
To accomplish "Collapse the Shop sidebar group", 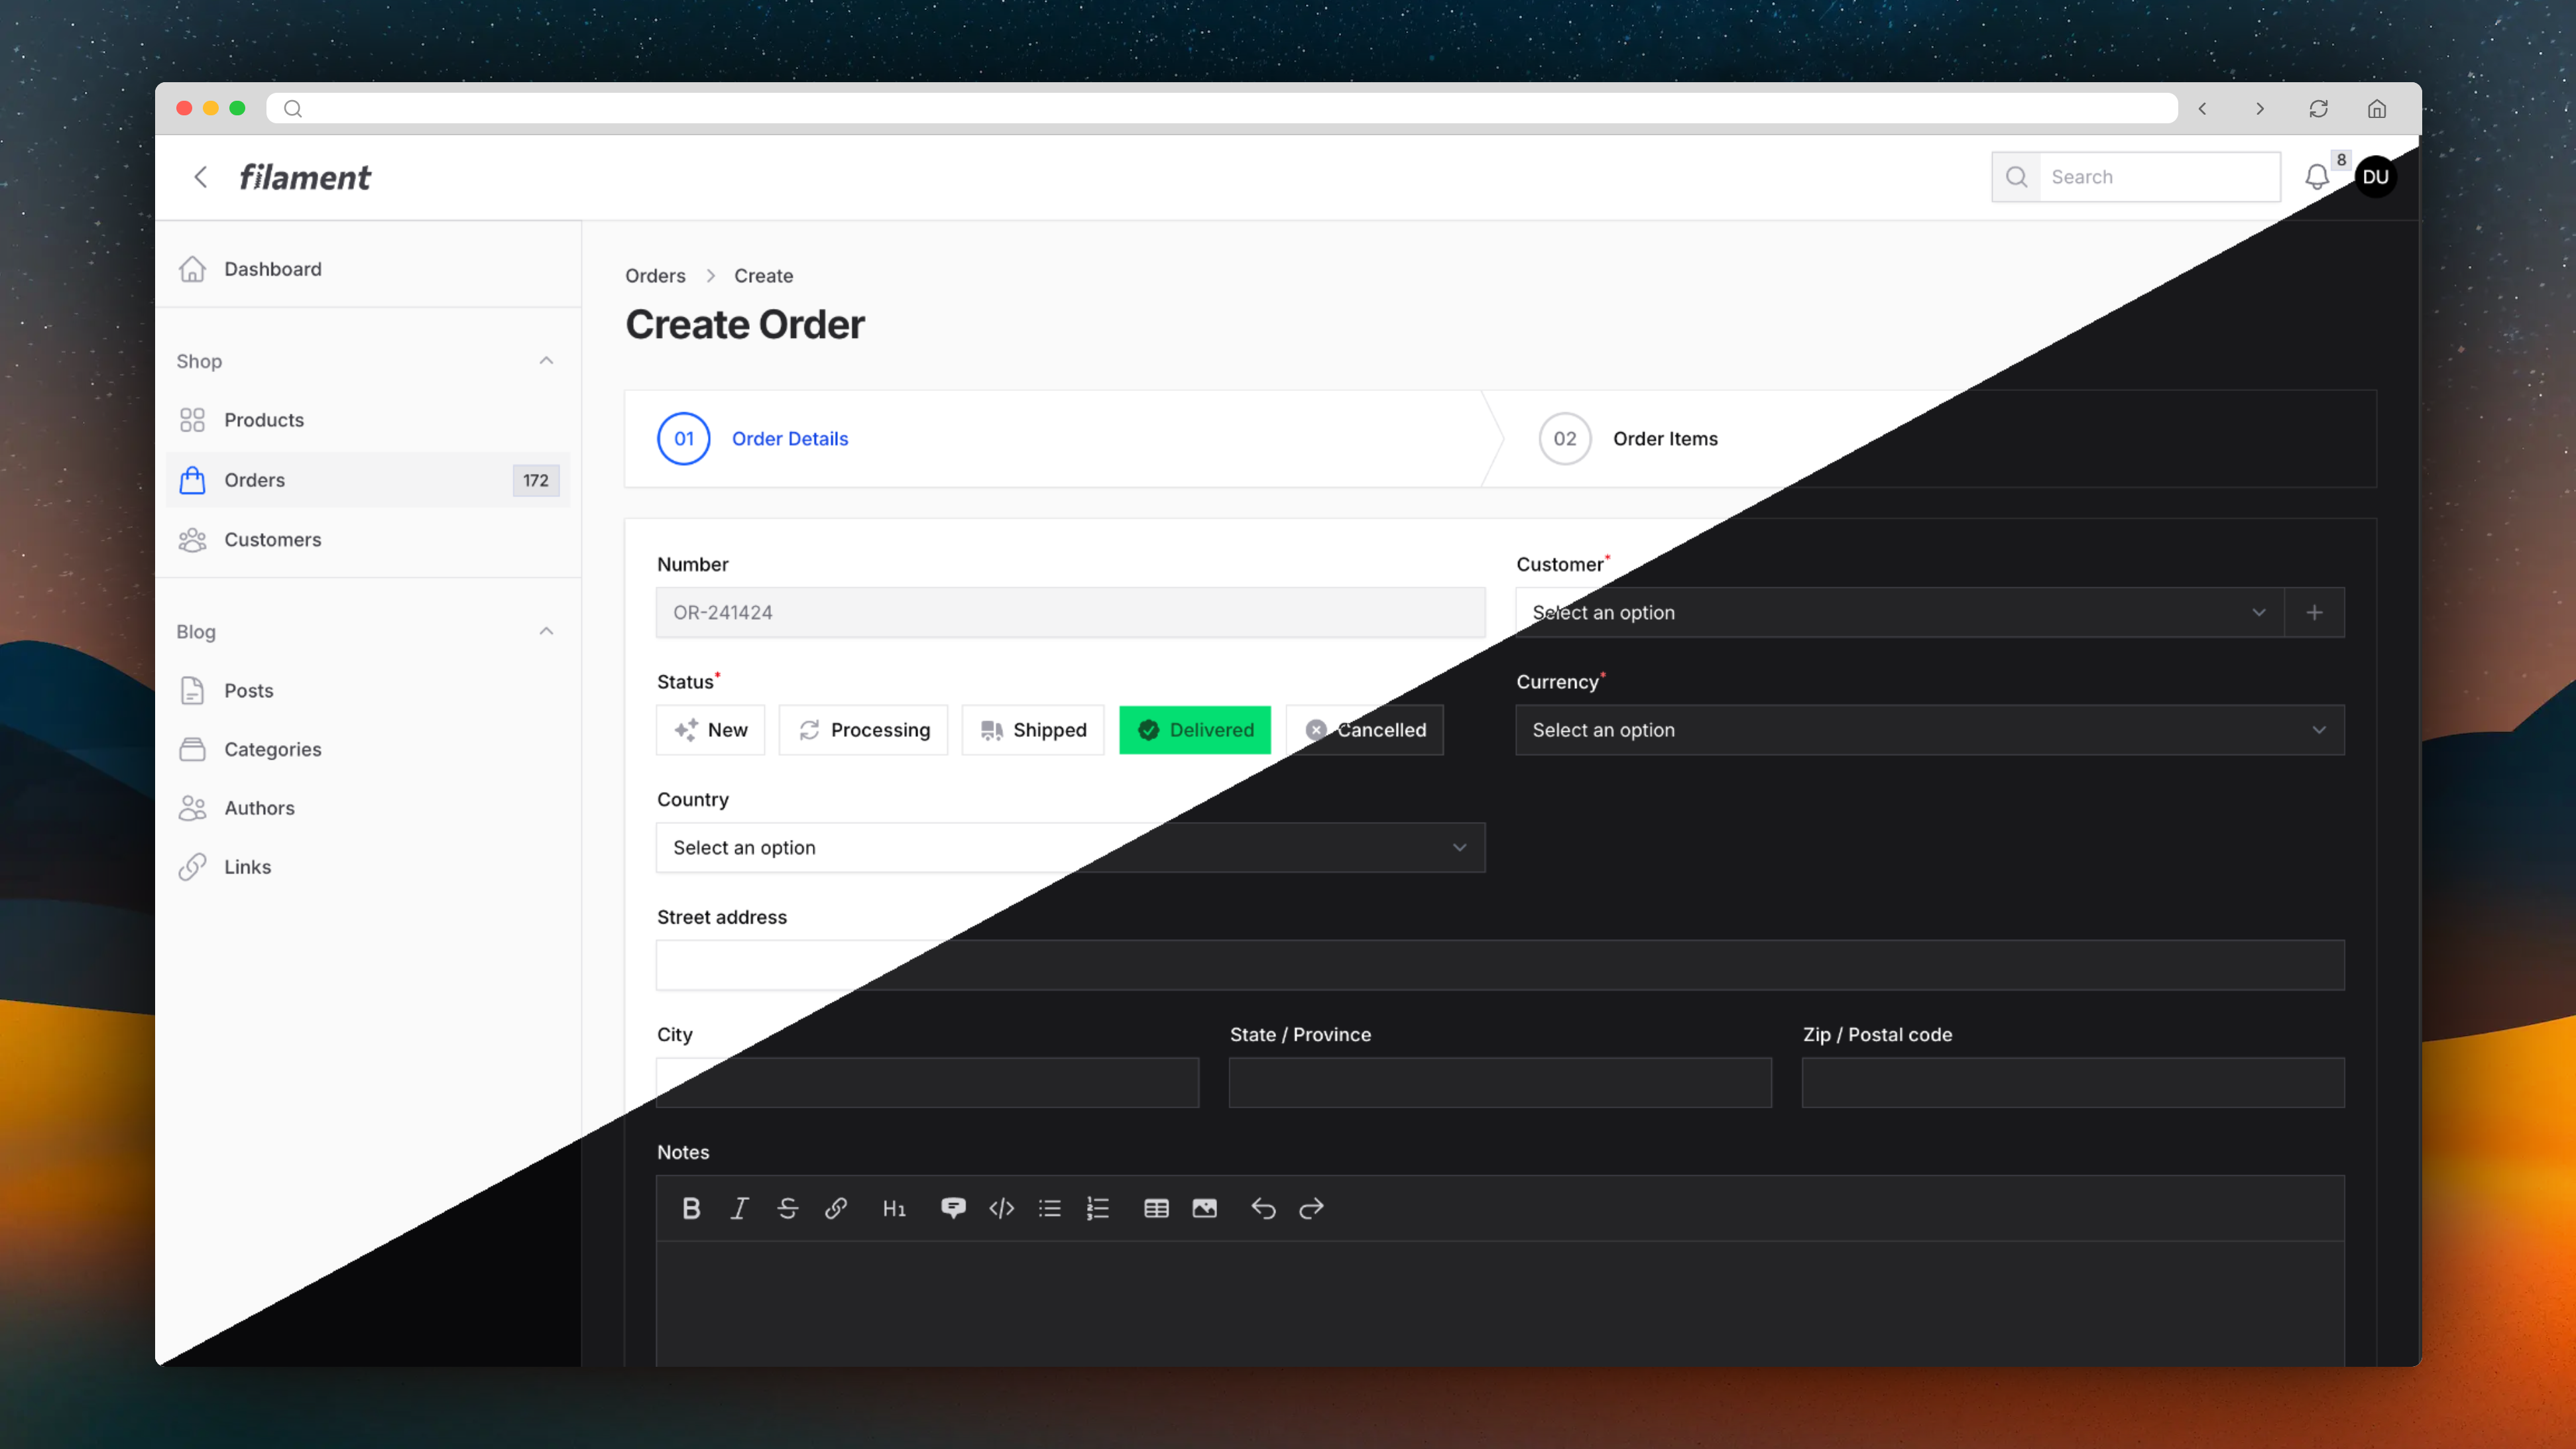I will [546, 361].
